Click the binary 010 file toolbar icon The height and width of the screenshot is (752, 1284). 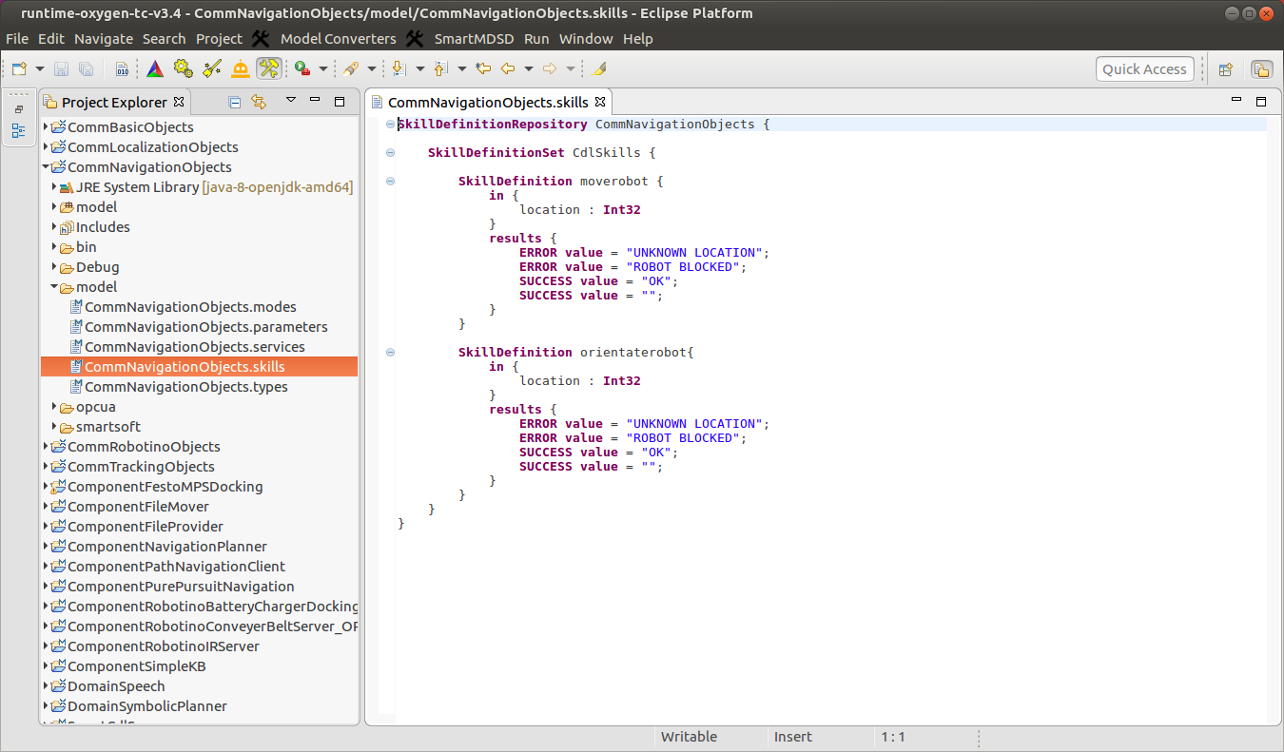(x=122, y=68)
